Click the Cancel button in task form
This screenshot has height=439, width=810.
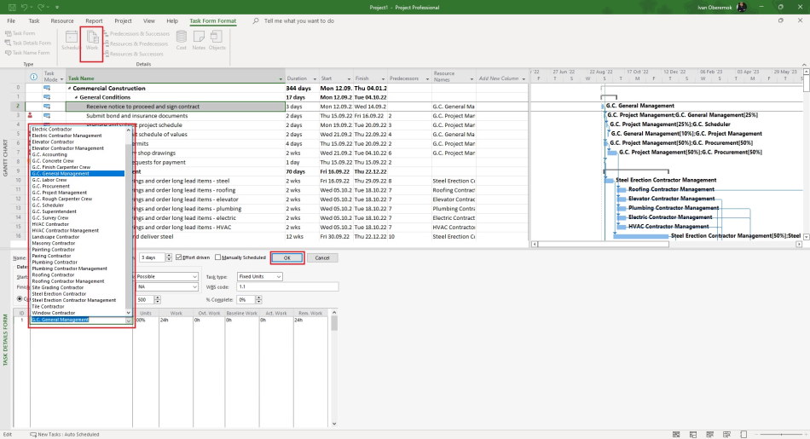click(x=322, y=257)
